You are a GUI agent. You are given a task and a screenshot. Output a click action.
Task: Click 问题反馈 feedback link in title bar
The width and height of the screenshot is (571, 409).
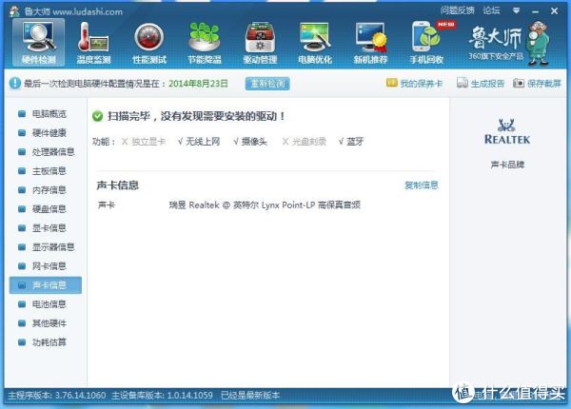(457, 10)
